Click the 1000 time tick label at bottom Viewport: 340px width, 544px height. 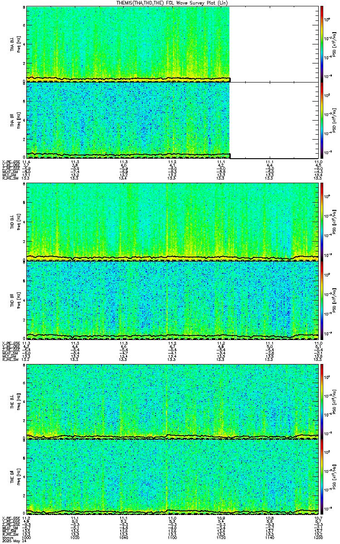pyautogui.click(x=26, y=538)
